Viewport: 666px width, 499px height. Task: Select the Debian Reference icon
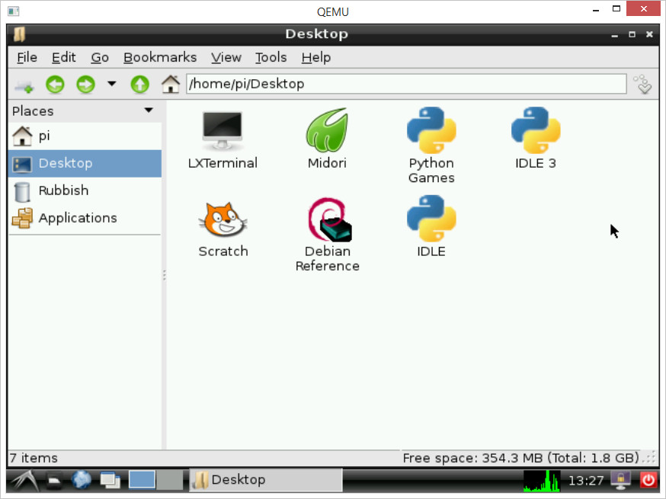[328, 235]
